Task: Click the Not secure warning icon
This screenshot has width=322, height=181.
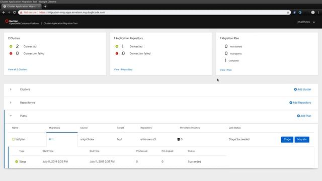Action: [x=21, y=13]
